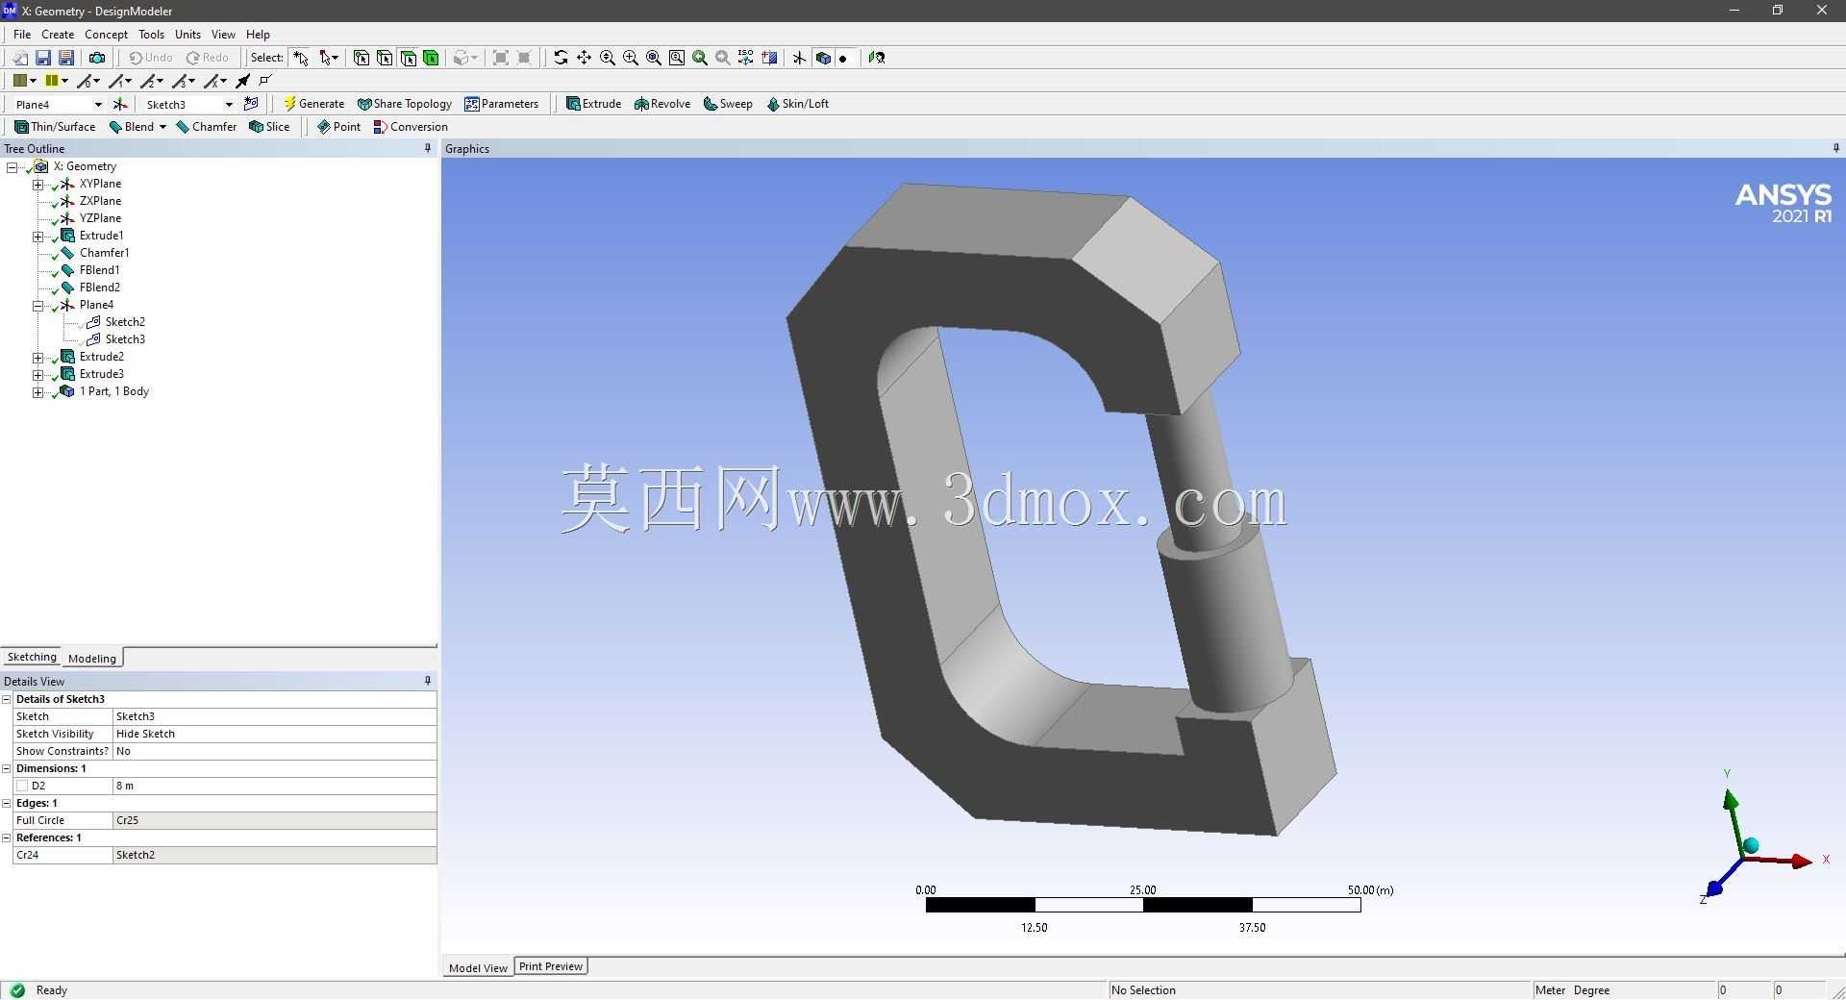1846x1000 pixels.
Task: Open the Create menu
Action: pyautogui.click(x=58, y=34)
